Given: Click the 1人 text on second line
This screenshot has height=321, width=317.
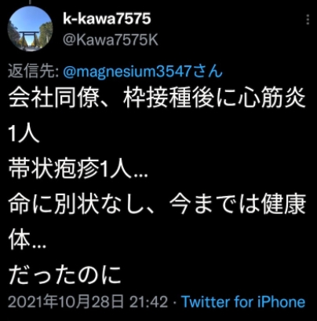Looking at the screenshot, I should pyautogui.click(x=24, y=134).
